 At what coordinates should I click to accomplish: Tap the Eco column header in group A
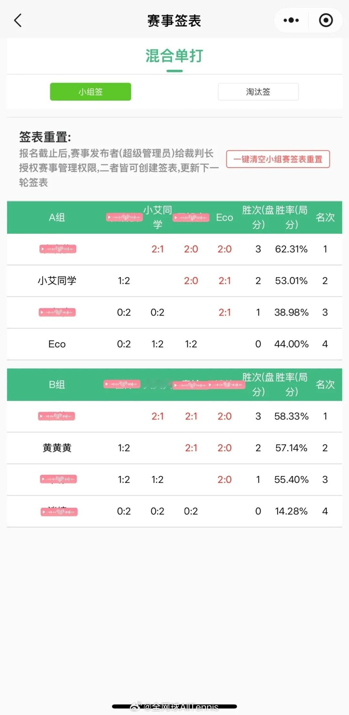coord(225,218)
